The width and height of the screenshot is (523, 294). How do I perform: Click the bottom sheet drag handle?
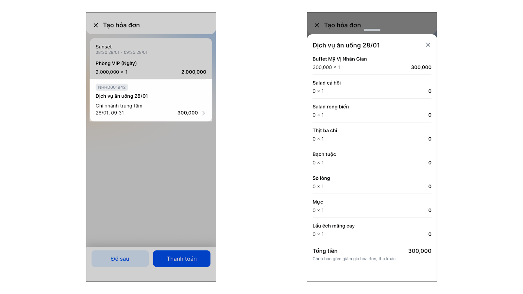click(x=372, y=30)
